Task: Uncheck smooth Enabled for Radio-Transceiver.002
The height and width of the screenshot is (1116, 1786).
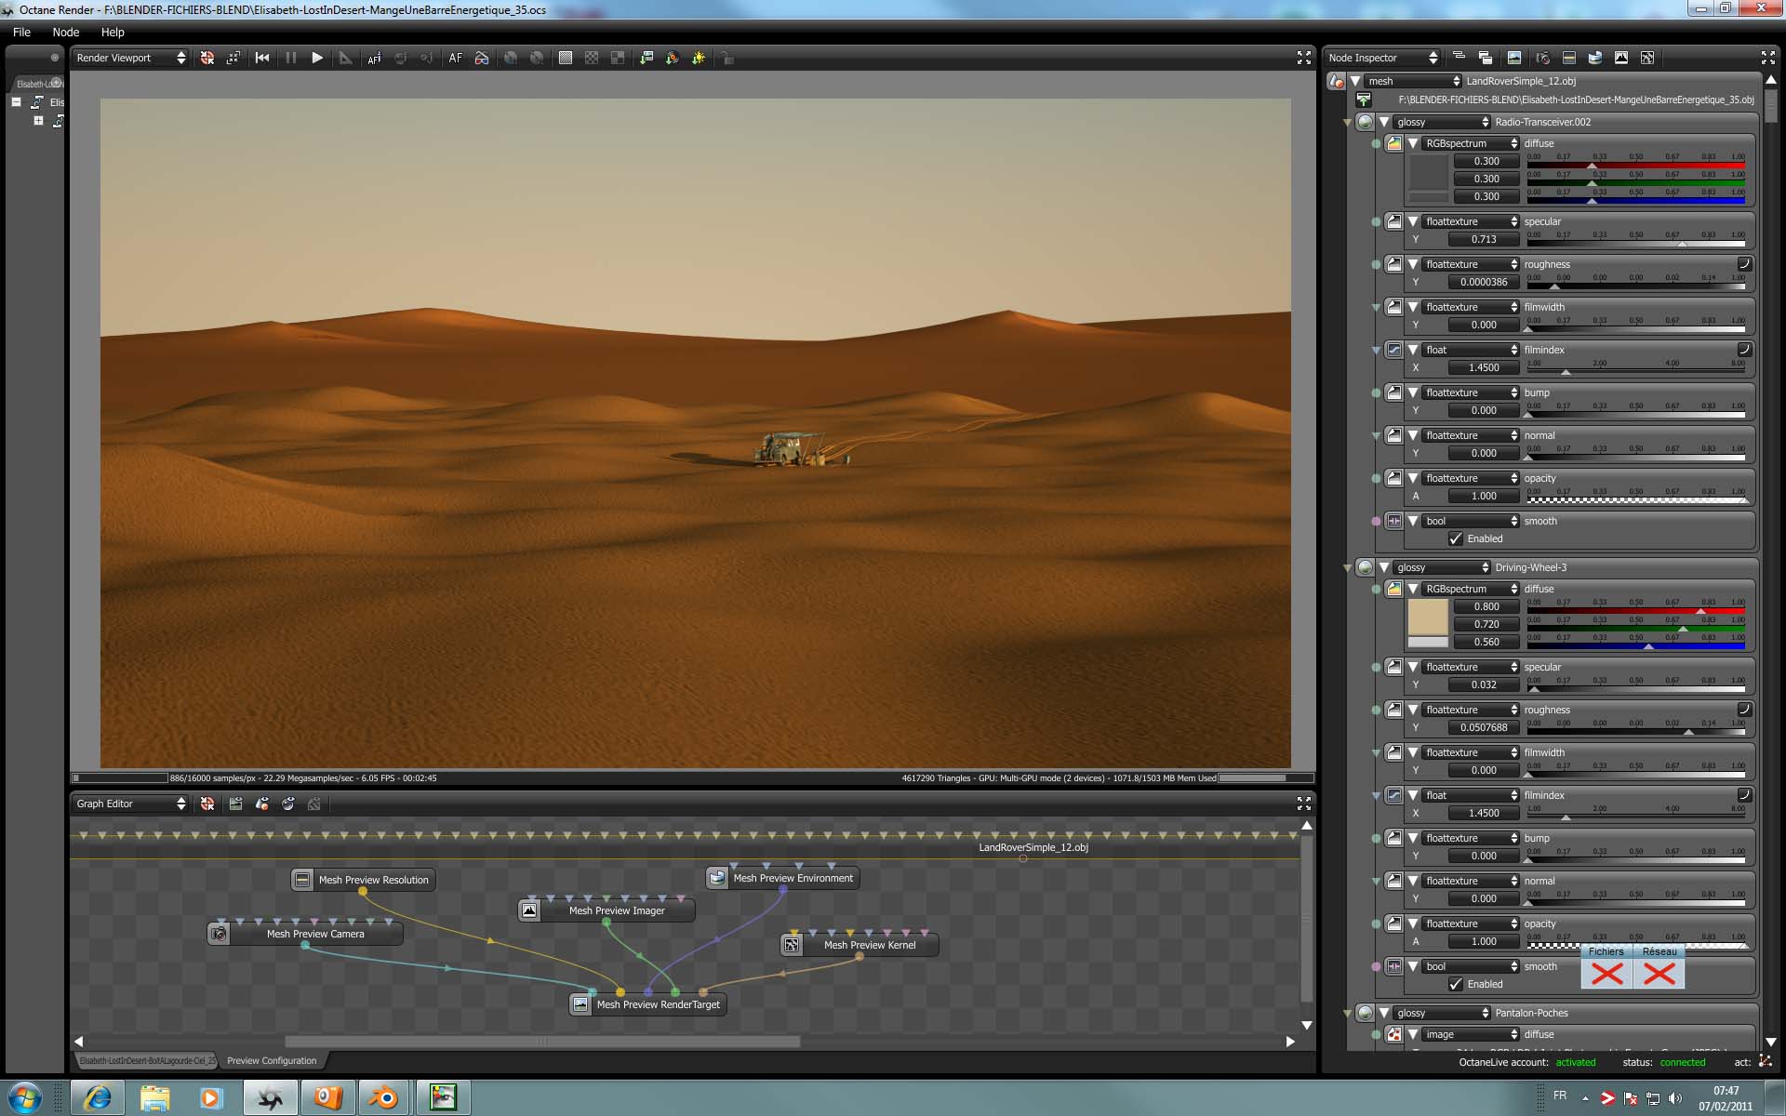Action: [1456, 538]
